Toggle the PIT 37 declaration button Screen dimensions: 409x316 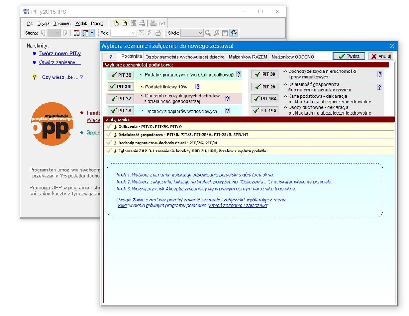(121, 99)
